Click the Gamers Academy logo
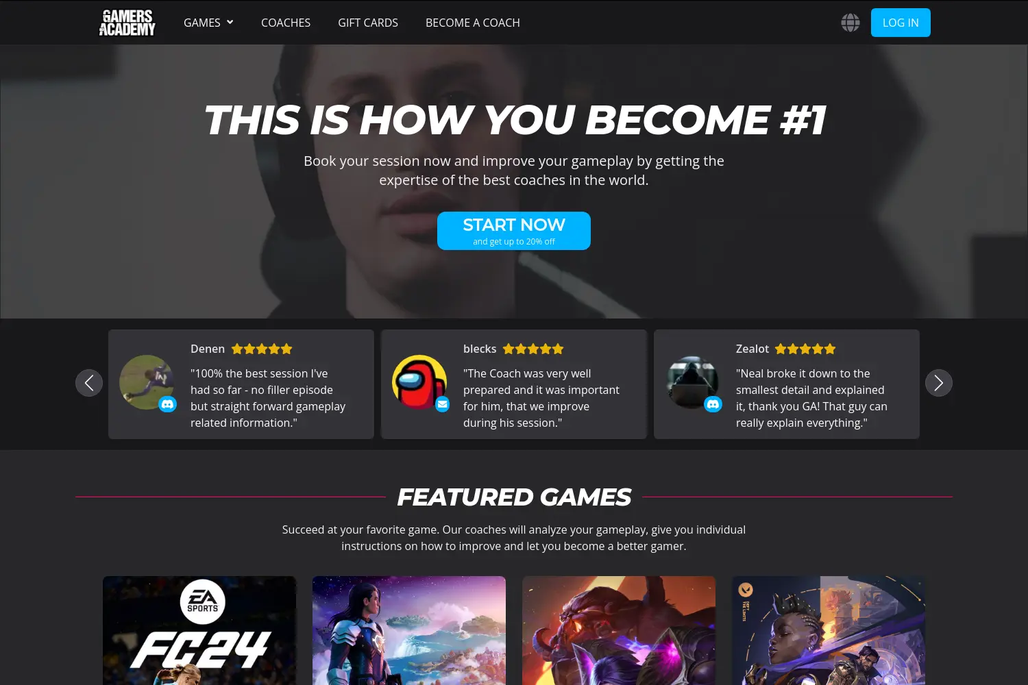The height and width of the screenshot is (685, 1028). point(127,23)
